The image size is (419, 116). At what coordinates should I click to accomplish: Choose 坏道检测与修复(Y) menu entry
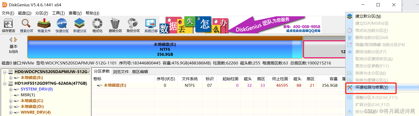372,87
